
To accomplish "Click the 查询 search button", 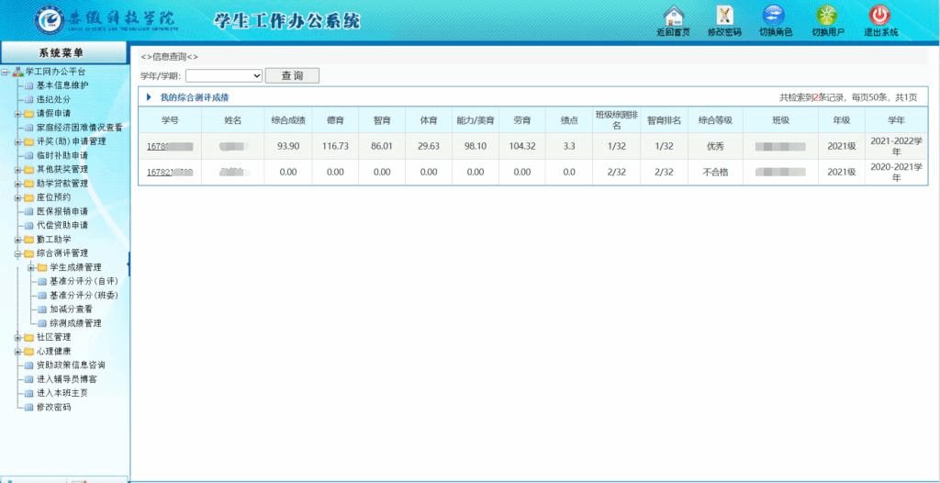I will coord(292,76).
